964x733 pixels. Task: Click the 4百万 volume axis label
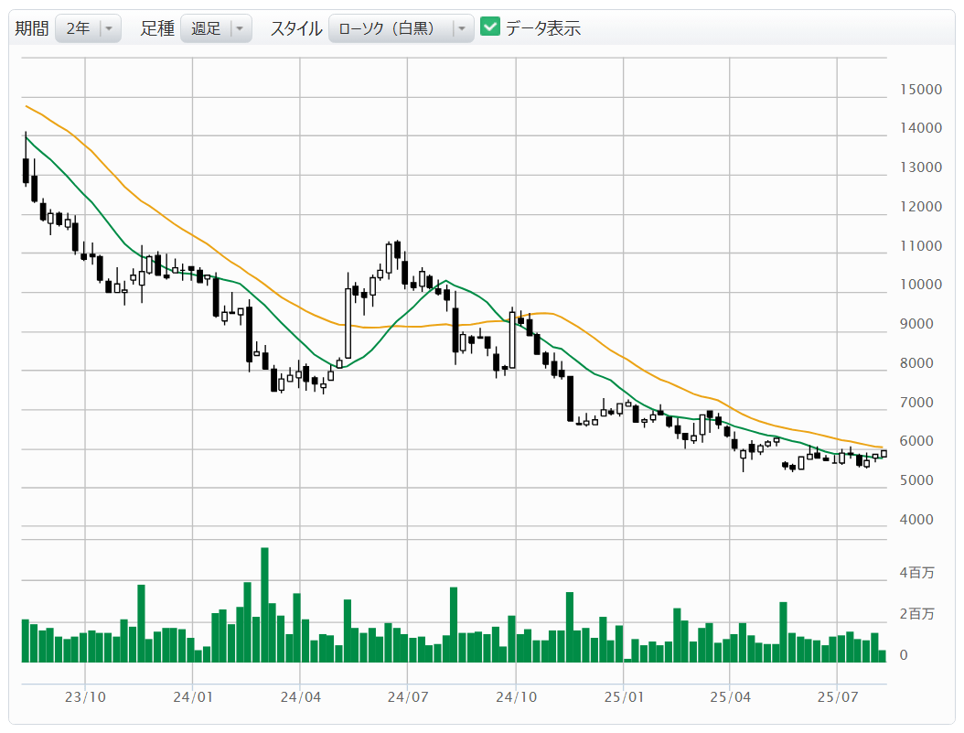(916, 574)
